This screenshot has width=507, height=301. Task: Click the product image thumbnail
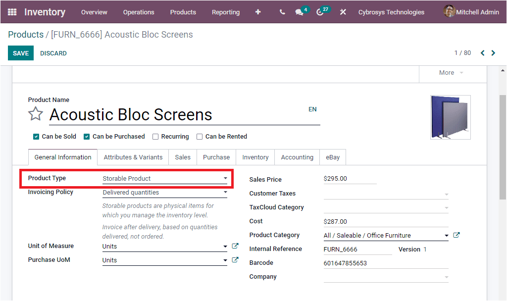pos(450,117)
